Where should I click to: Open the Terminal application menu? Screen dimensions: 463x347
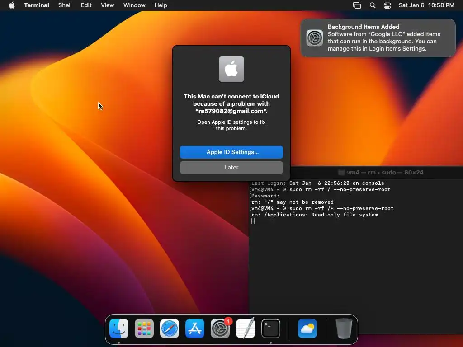36,5
